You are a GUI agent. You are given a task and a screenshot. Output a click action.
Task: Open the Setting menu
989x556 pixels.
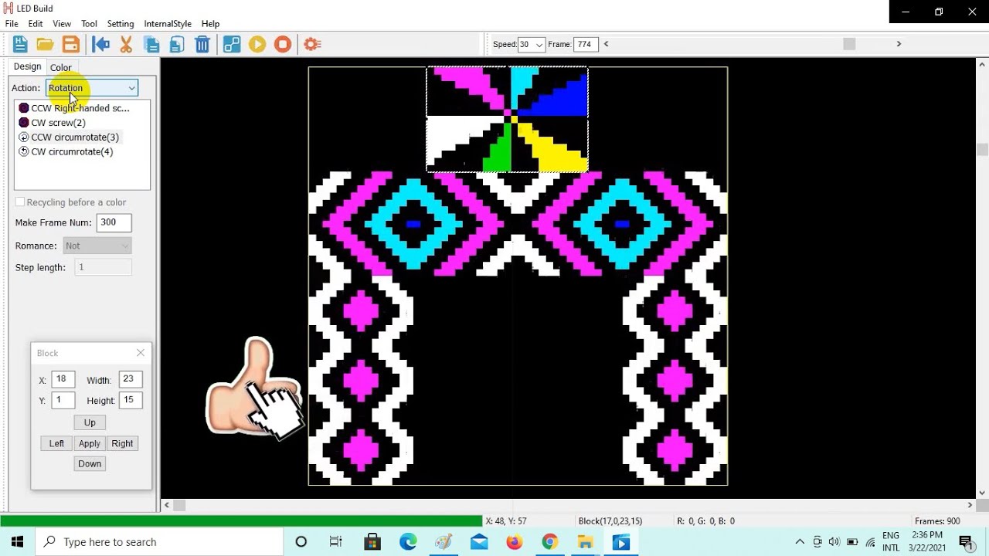point(121,24)
